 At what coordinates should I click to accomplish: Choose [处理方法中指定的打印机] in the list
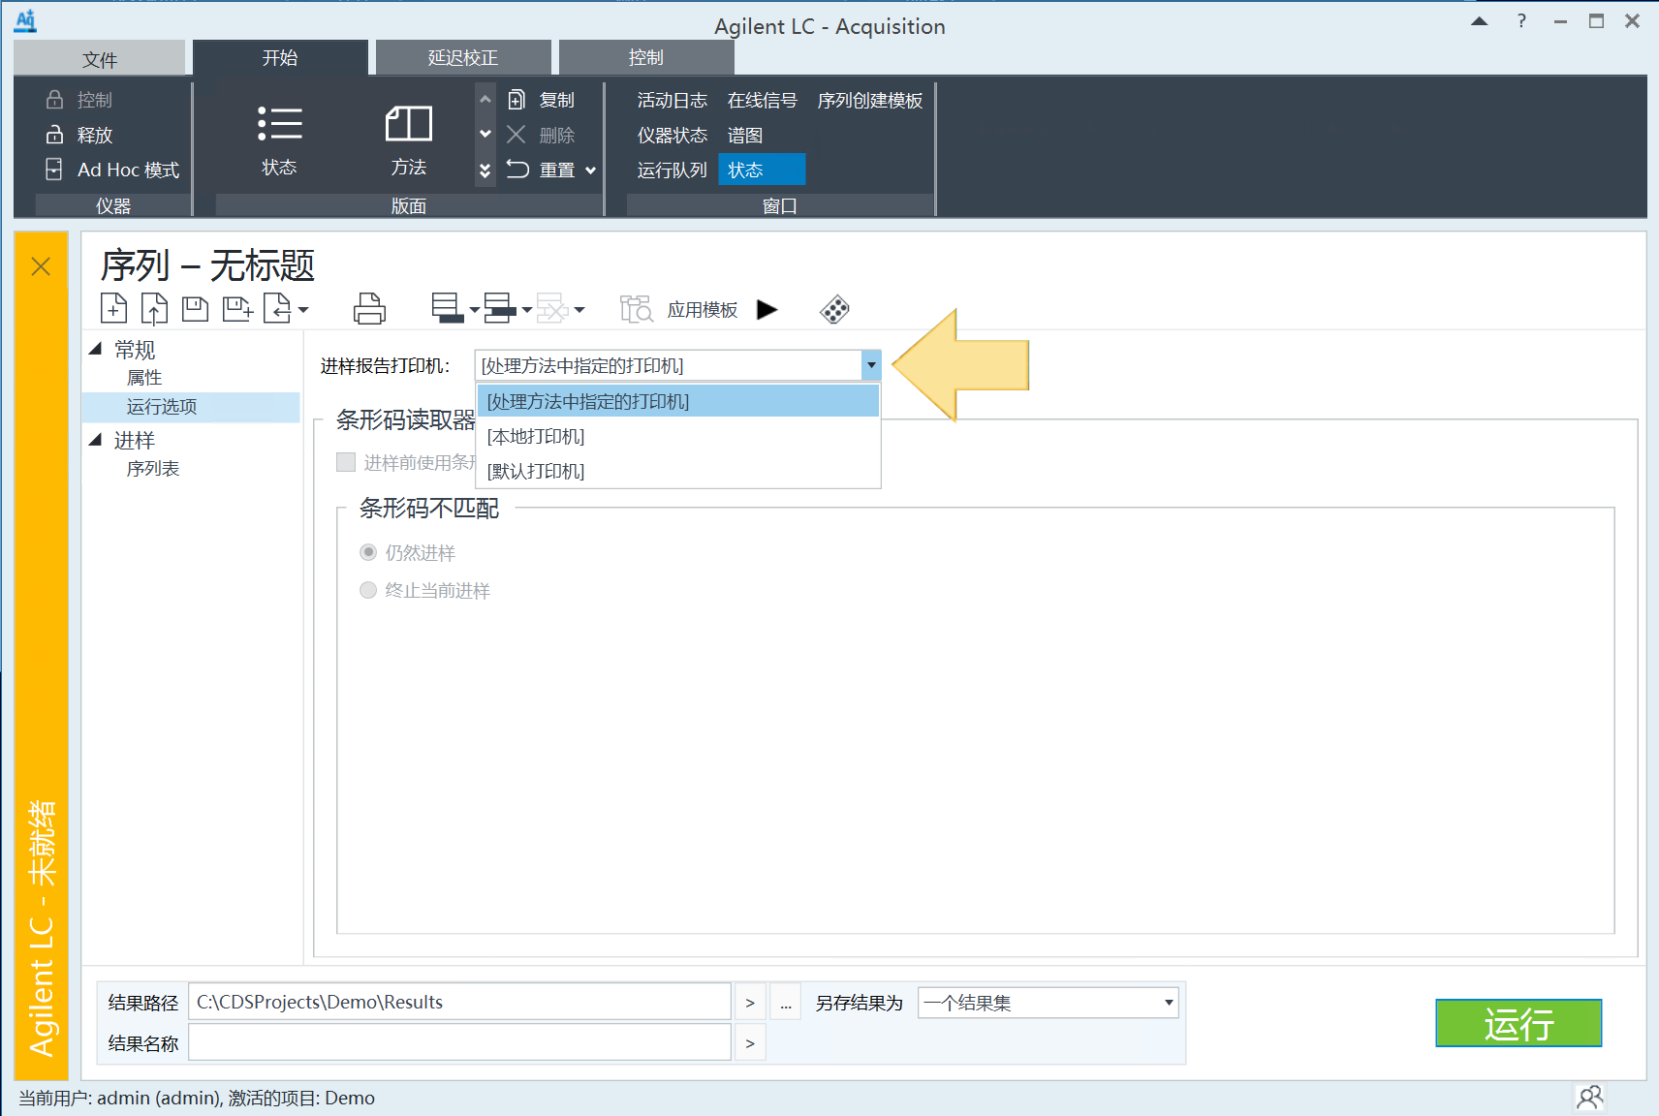coord(678,401)
